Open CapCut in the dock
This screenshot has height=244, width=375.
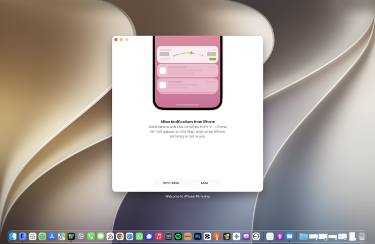208,237
